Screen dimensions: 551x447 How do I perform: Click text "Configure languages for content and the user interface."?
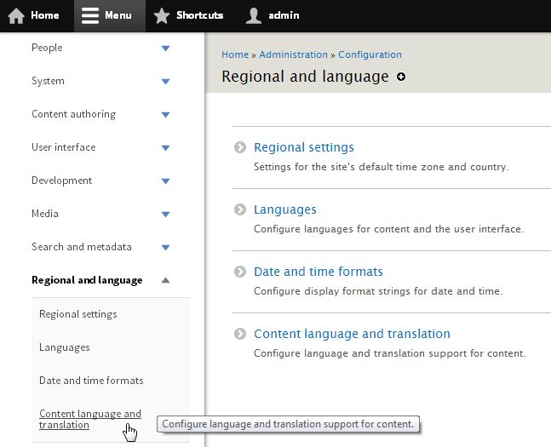click(x=389, y=229)
